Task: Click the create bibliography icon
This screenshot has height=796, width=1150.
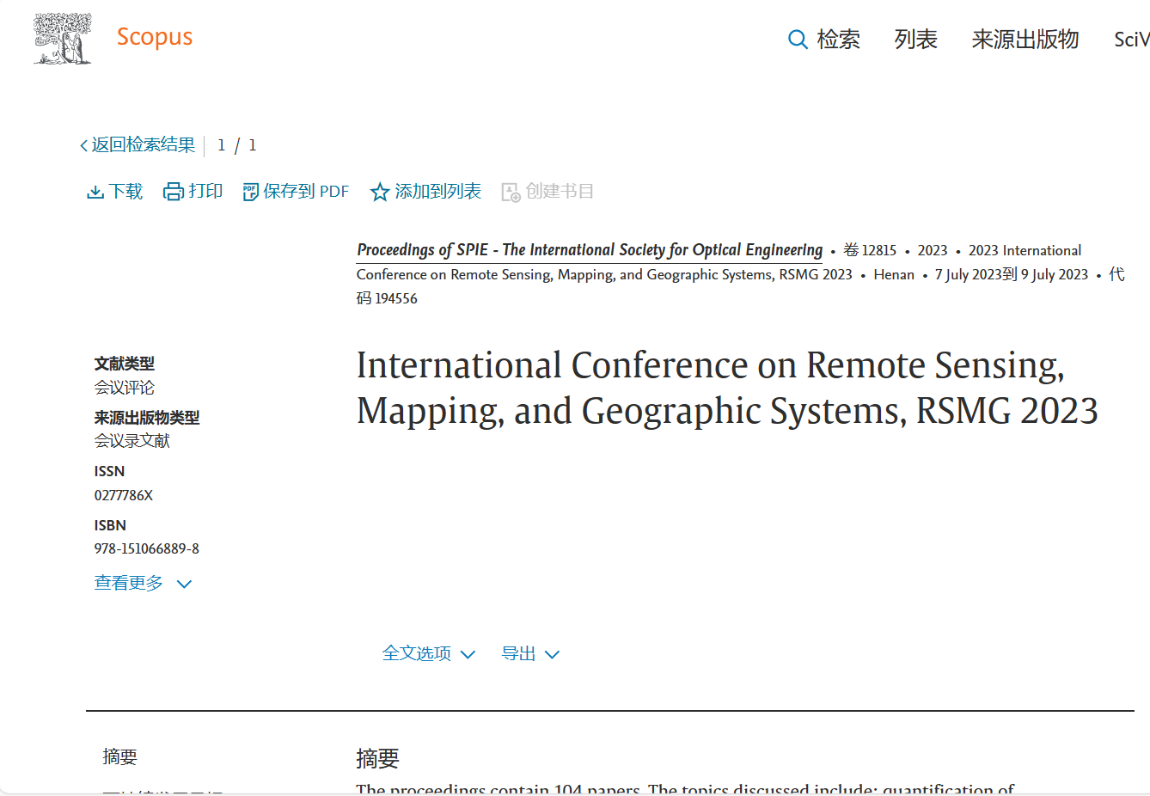Action: (x=511, y=192)
